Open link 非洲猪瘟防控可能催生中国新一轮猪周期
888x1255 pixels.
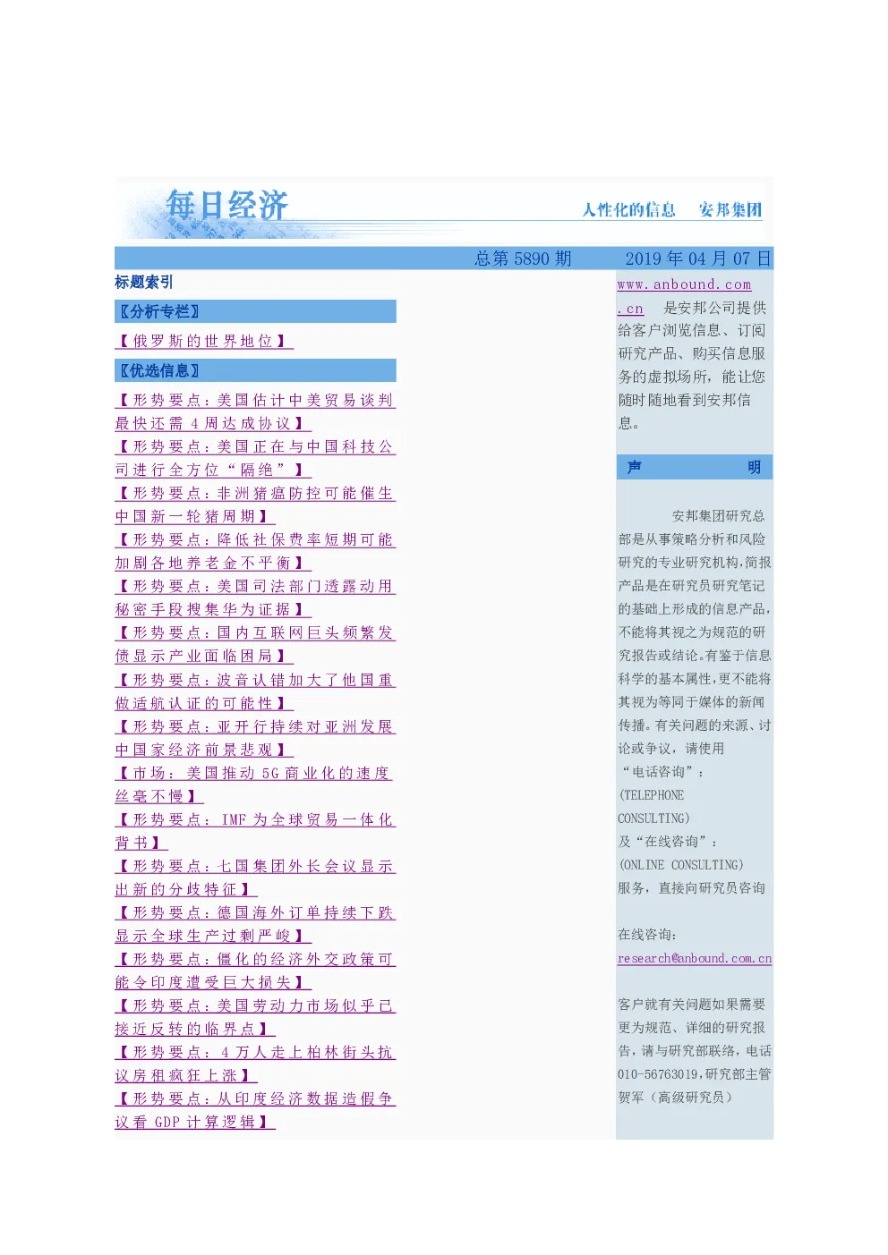255,505
